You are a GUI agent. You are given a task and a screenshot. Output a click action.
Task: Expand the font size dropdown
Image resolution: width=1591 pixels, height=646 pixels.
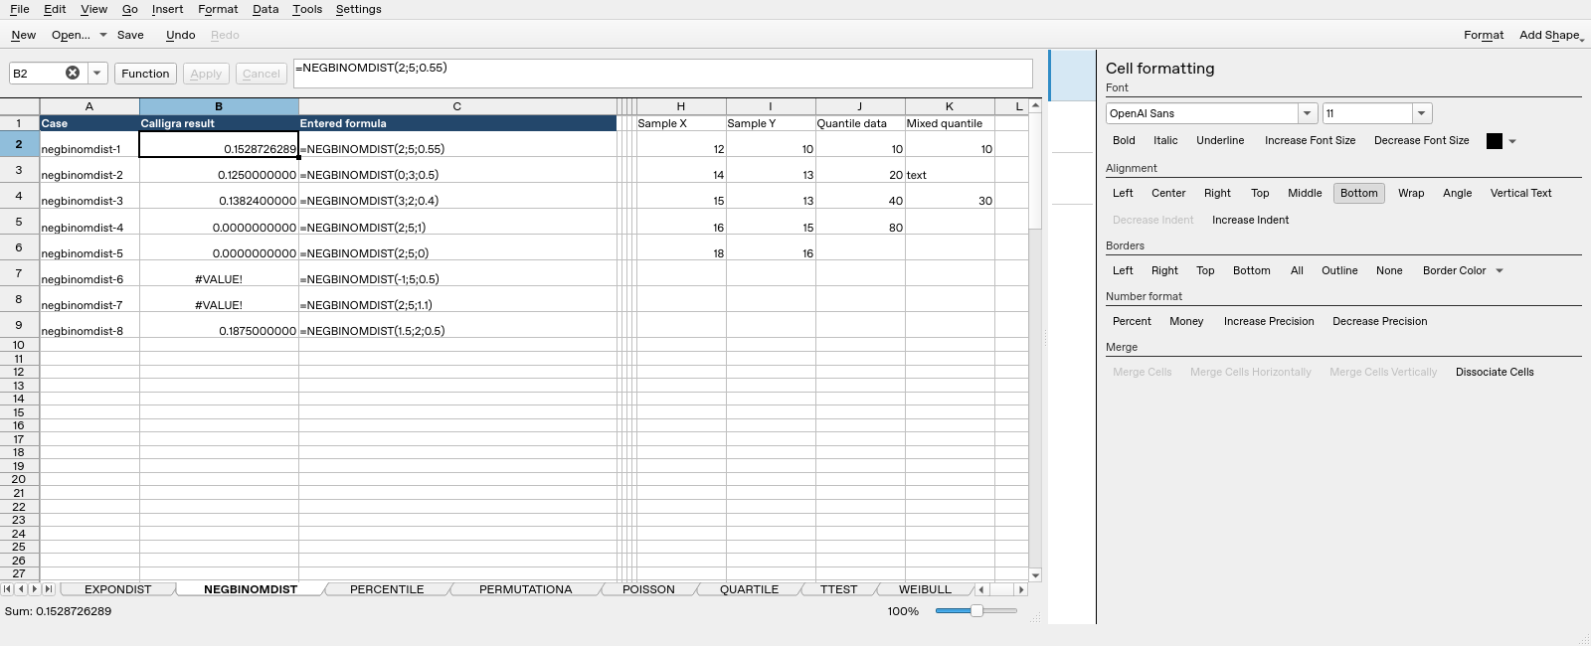click(x=1422, y=113)
